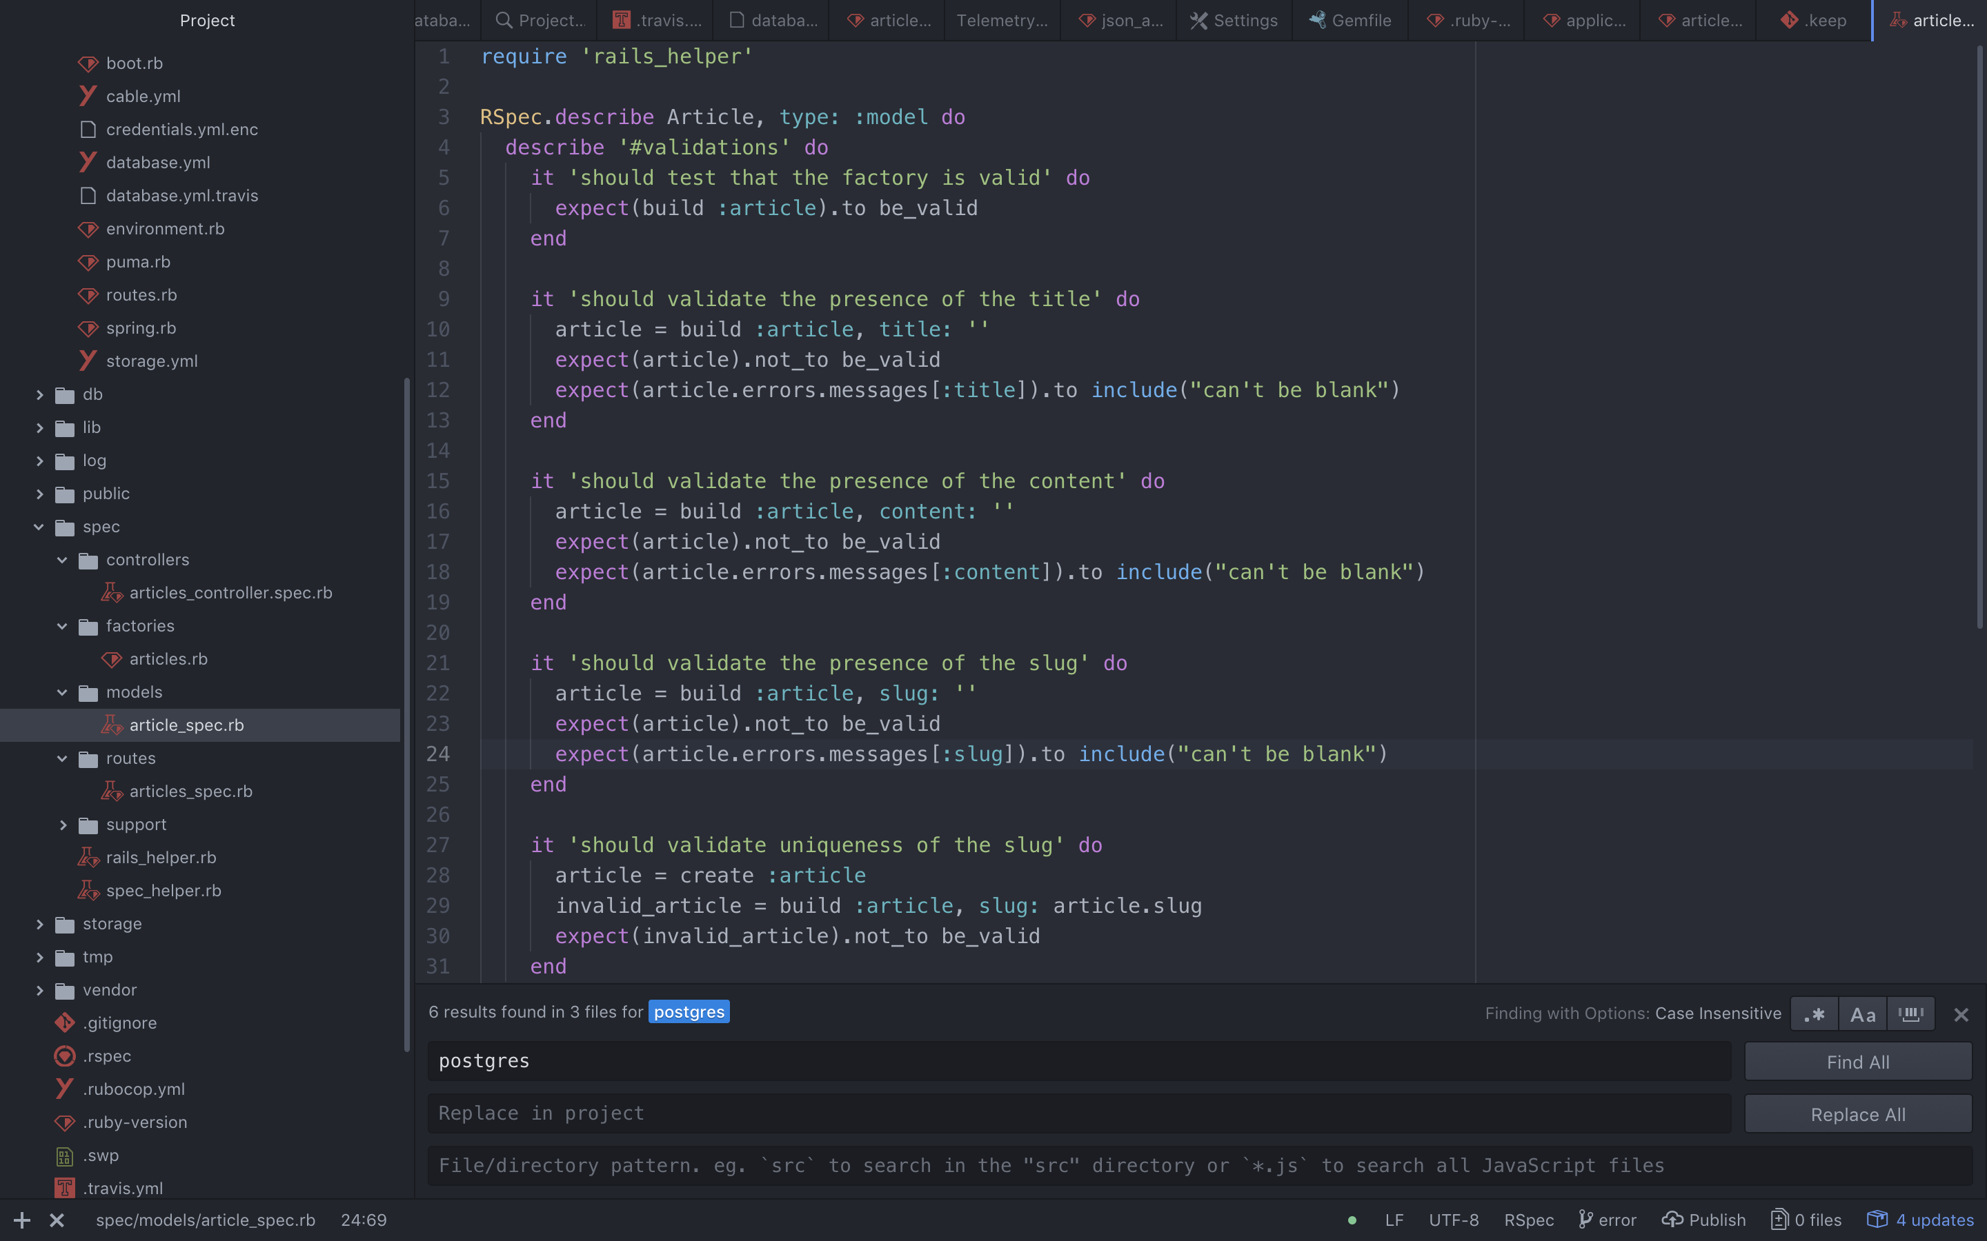Expand the storage folder chevron
1987x1241 pixels.
39,924
